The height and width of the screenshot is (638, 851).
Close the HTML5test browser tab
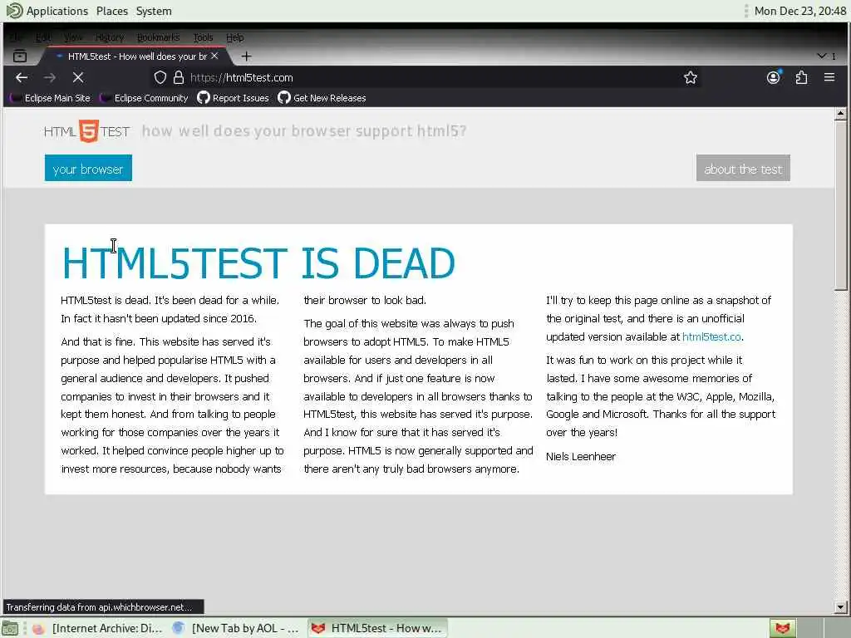point(214,56)
